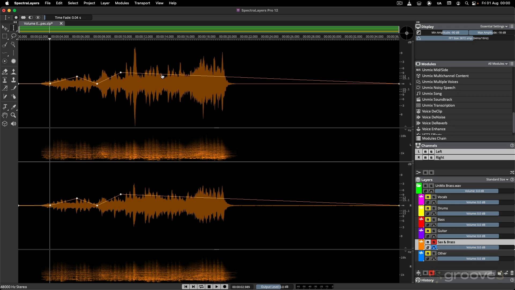Open the Voice DeNoise module
This screenshot has width=515, height=290.
433,117
